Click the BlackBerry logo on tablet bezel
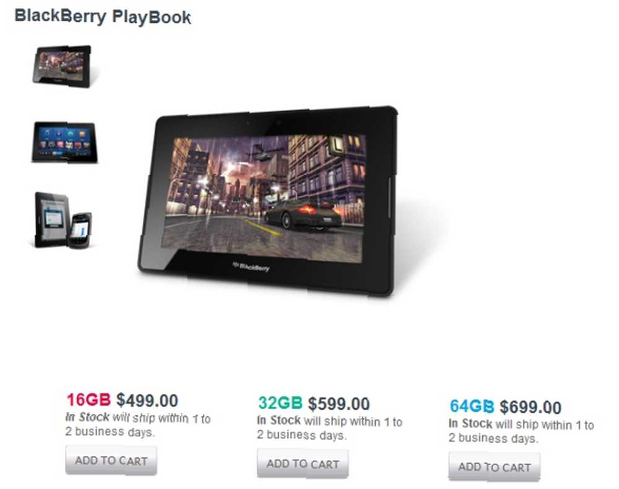Image resolution: width=619 pixels, height=489 pixels. 251,267
